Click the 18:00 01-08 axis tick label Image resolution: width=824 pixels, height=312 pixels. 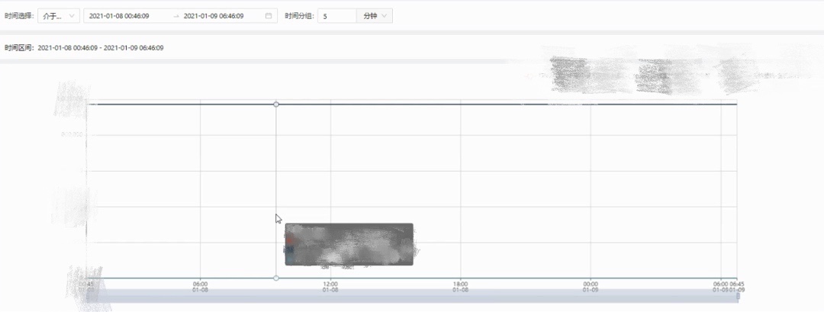point(460,287)
